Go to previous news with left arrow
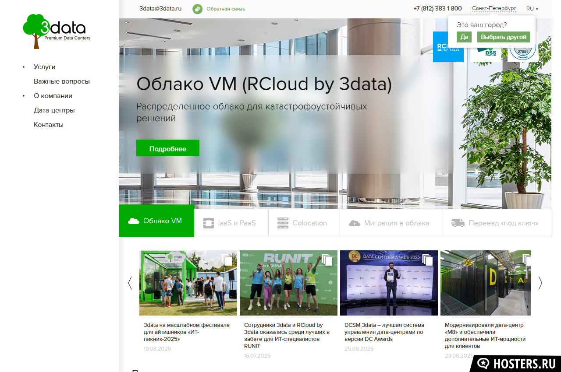Screen dimensions: 561x372 tap(130, 283)
